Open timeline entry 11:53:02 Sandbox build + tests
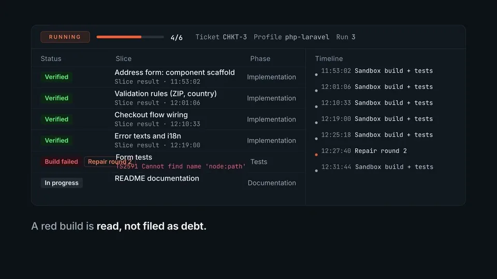The image size is (497, 279). pyautogui.click(x=377, y=71)
